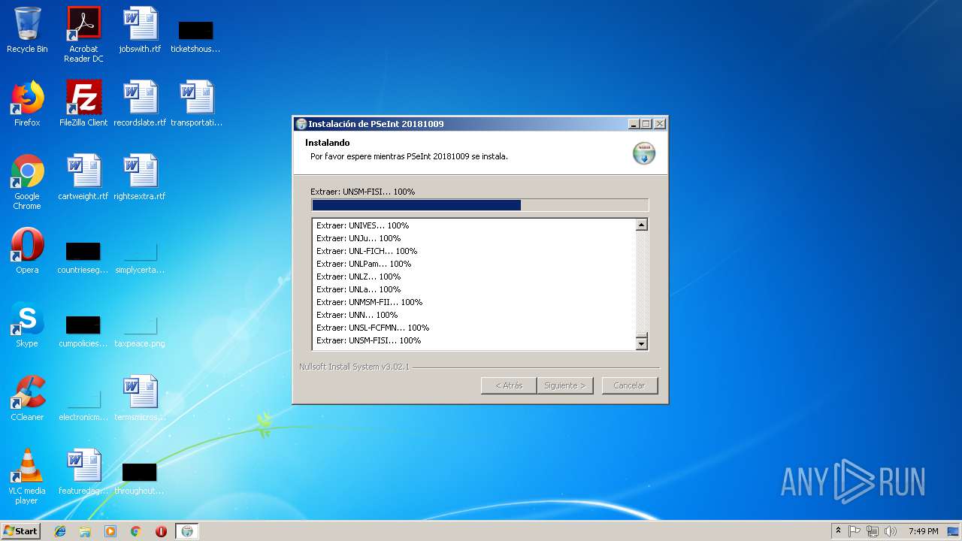Click scroll up arrow in extraction log

point(642,225)
